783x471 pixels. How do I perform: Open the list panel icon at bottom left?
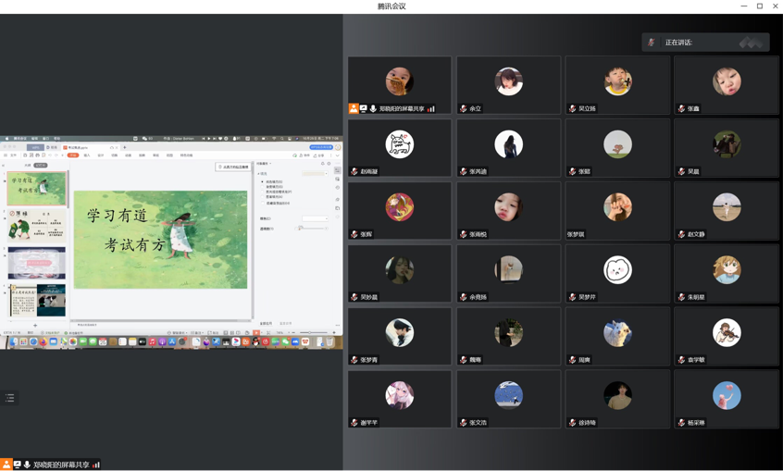pyautogui.click(x=10, y=398)
